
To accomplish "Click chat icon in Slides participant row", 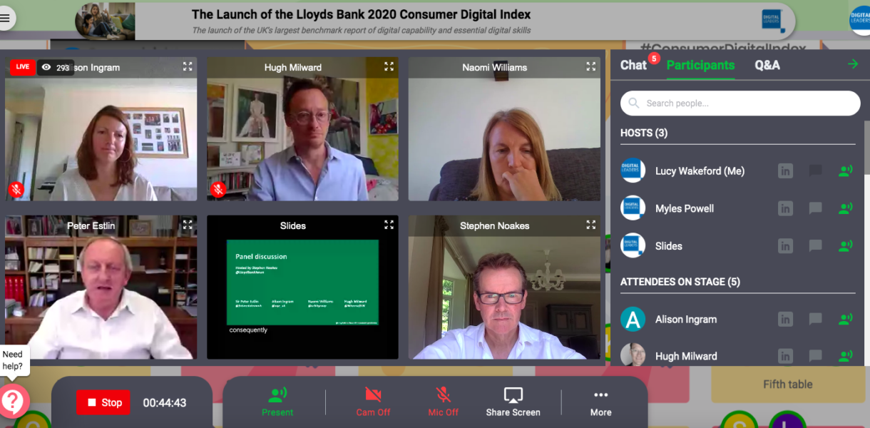I will click(815, 246).
